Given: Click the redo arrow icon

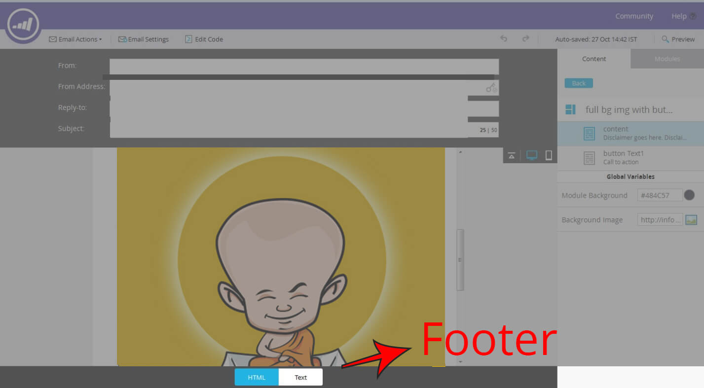Looking at the screenshot, I should (525, 39).
